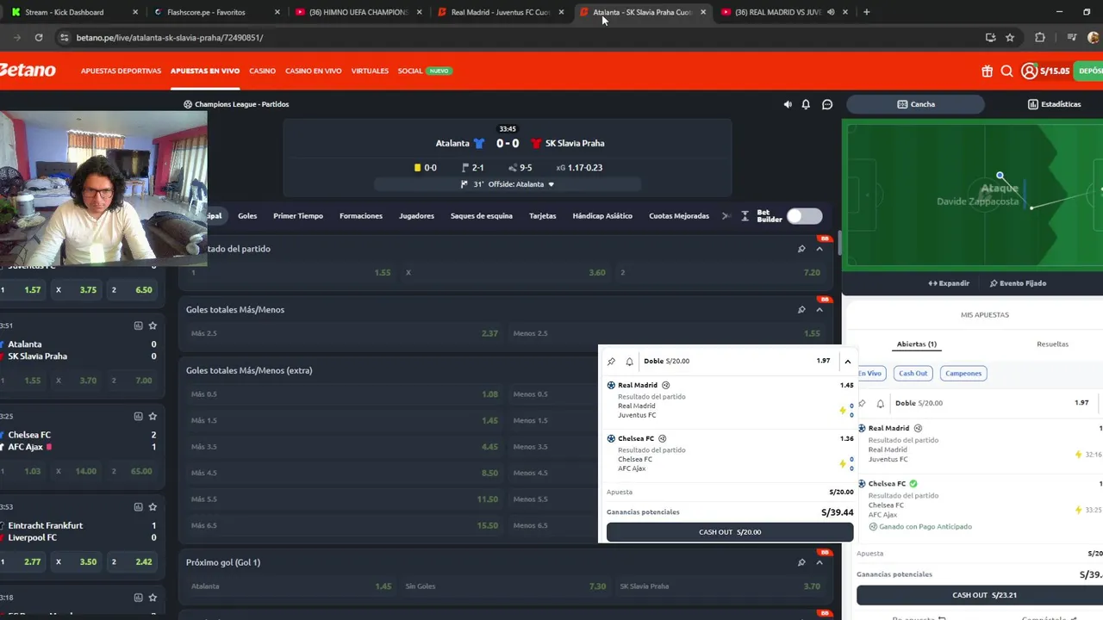Open a new browser tab
The image size is (1103, 620).
coord(866,12)
